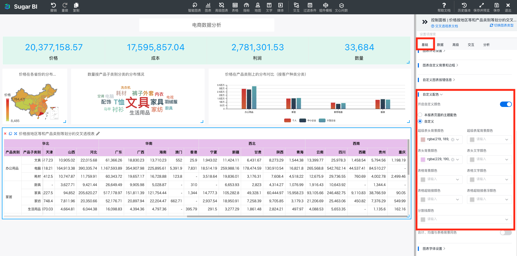Click the Sugar BI logo
This screenshot has height=256, width=517.
tap(21, 7)
